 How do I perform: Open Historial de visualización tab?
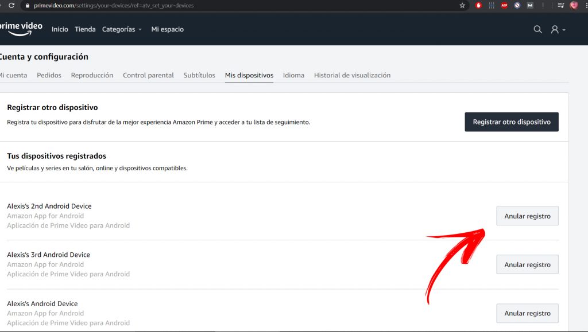[352, 75]
